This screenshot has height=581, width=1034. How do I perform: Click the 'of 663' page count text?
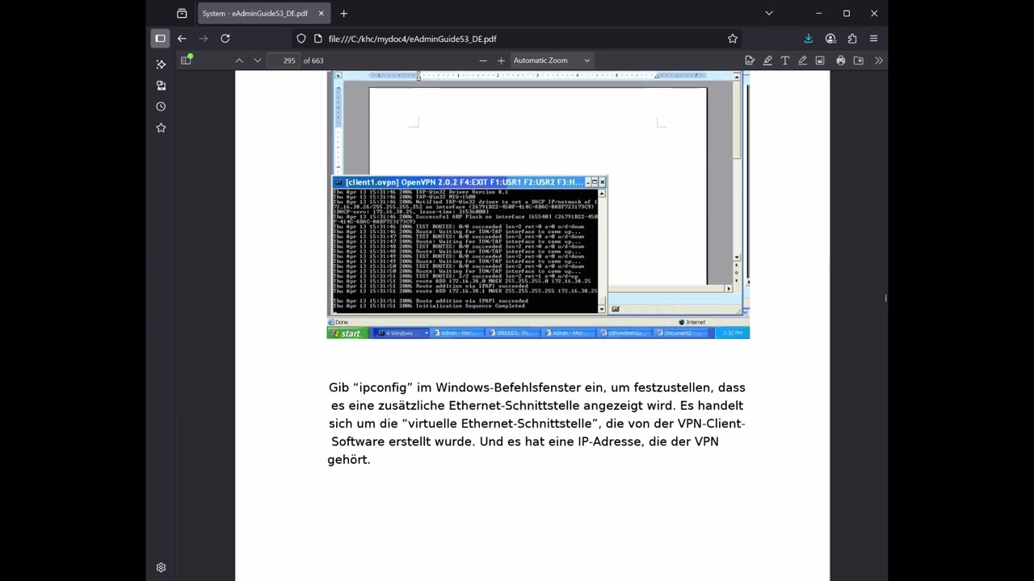tap(313, 61)
